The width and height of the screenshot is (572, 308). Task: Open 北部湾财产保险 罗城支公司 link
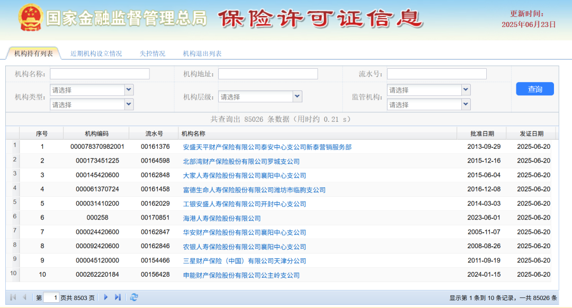tap(241, 161)
